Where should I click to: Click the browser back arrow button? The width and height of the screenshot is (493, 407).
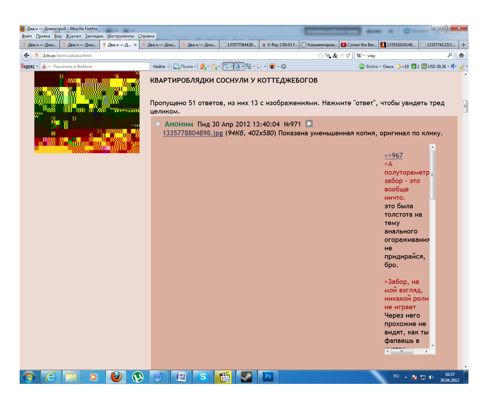click(x=27, y=55)
